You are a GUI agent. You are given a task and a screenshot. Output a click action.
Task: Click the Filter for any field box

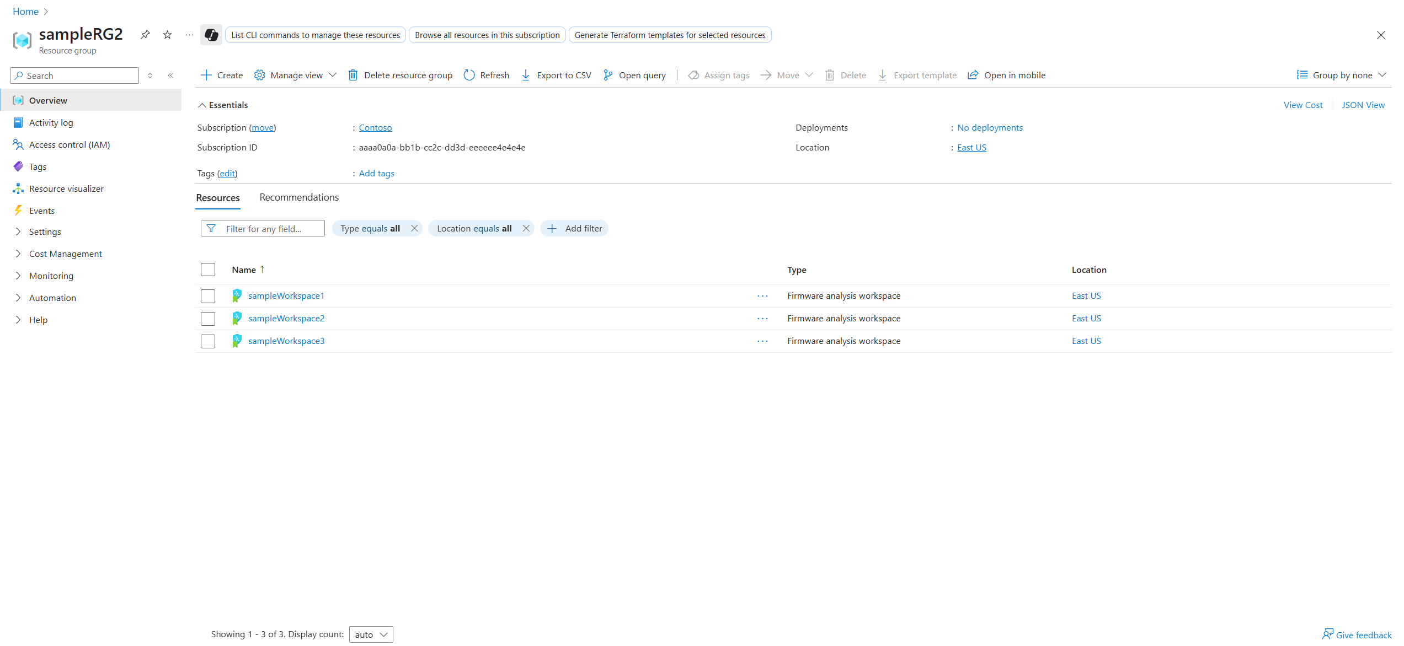coord(263,228)
